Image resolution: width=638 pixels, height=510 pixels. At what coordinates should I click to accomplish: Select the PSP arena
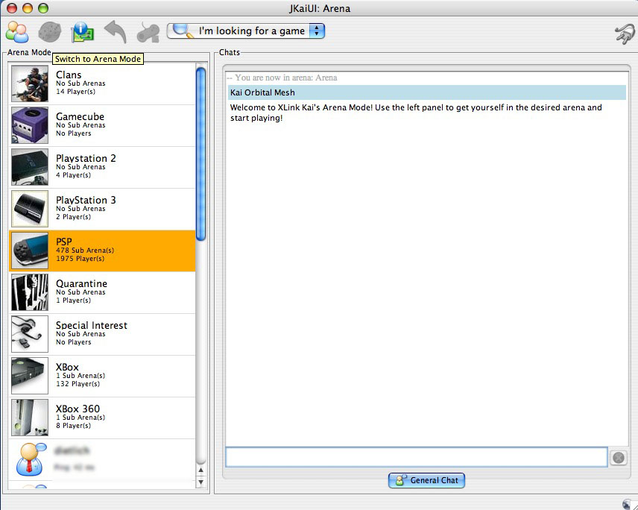tap(102, 251)
